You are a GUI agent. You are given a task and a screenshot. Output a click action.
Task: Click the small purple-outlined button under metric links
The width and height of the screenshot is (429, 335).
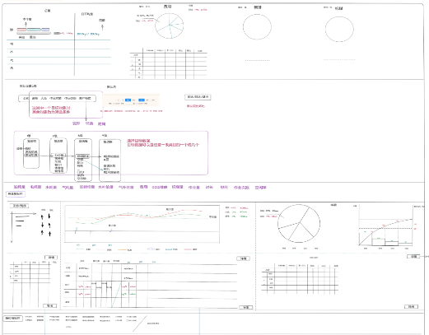[16, 194]
